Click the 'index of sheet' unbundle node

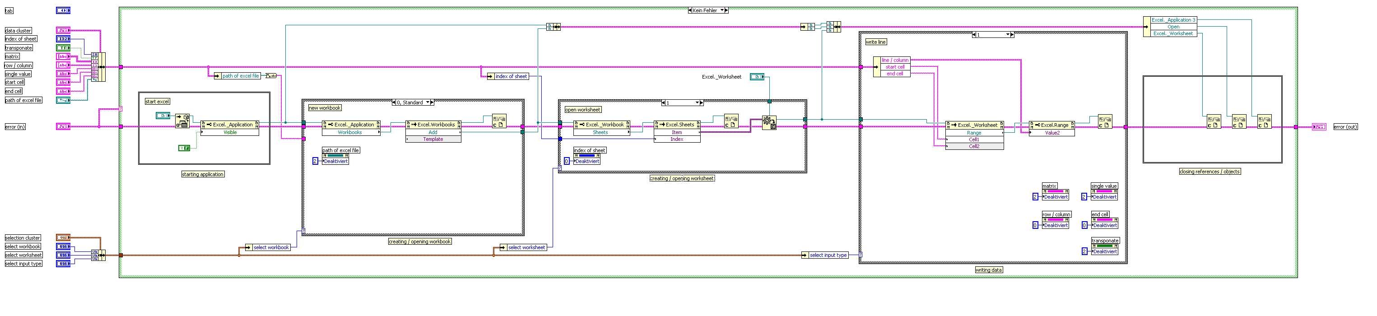point(508,76)
